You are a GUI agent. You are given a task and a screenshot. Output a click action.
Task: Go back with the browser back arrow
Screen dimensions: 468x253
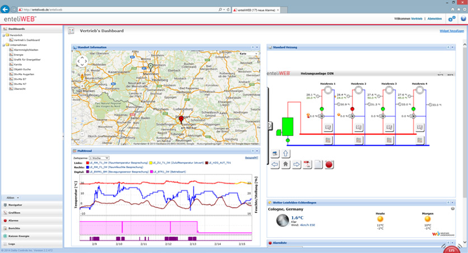tap(5, 9)
